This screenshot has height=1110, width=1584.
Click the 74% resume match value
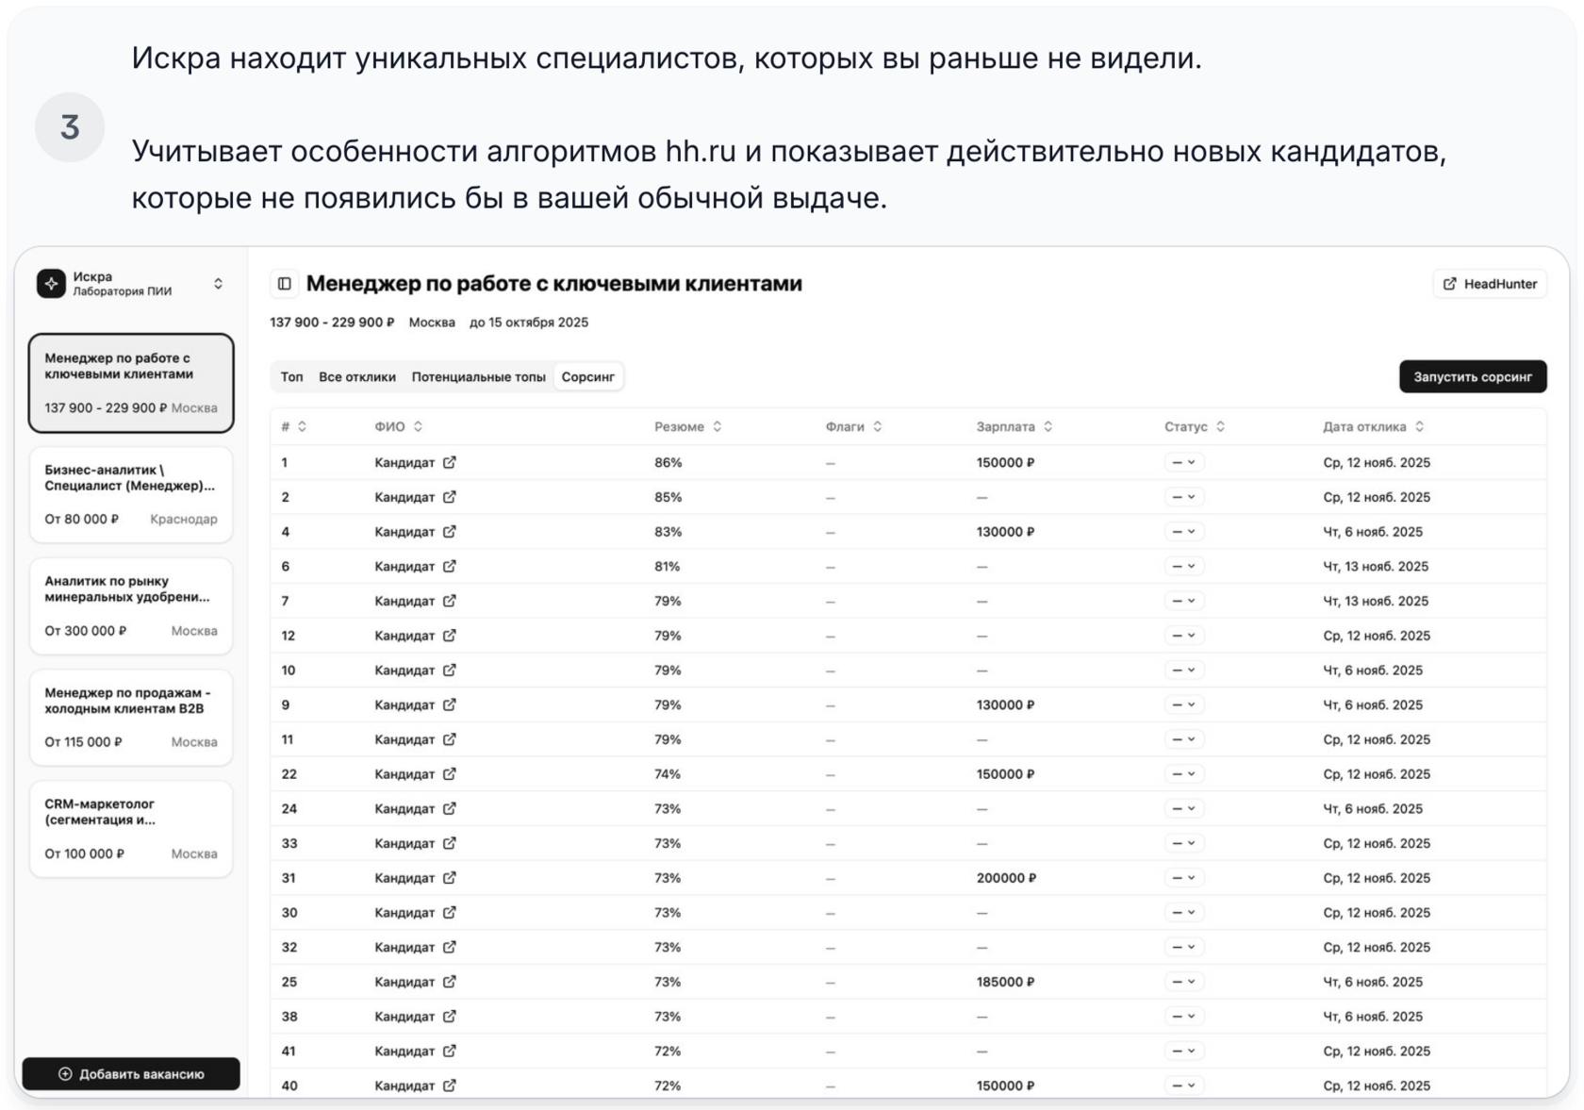pyautogui.click(x=668, y=774)
